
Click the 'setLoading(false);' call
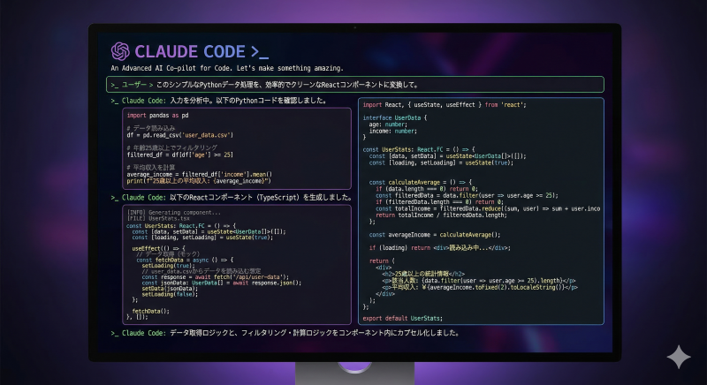click(170, 294)
